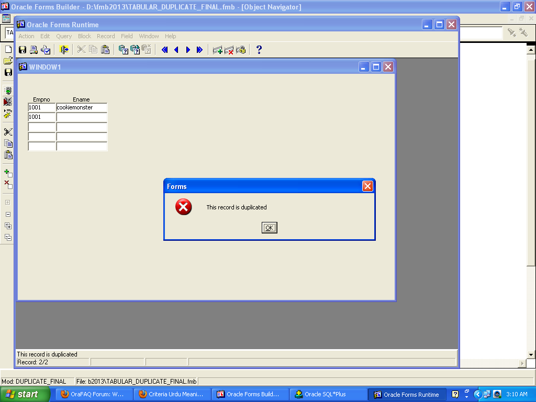Open the Field menu

coord(127,36)
